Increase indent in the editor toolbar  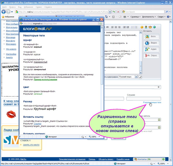pyautogui.click(x=128, y=27)
